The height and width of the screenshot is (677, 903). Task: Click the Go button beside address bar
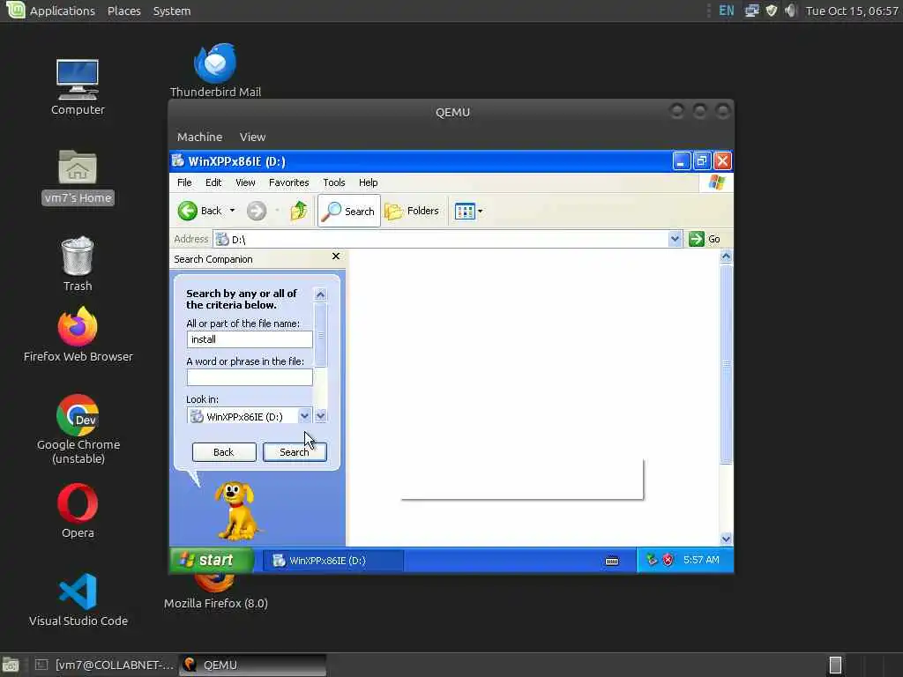[705, 239]
